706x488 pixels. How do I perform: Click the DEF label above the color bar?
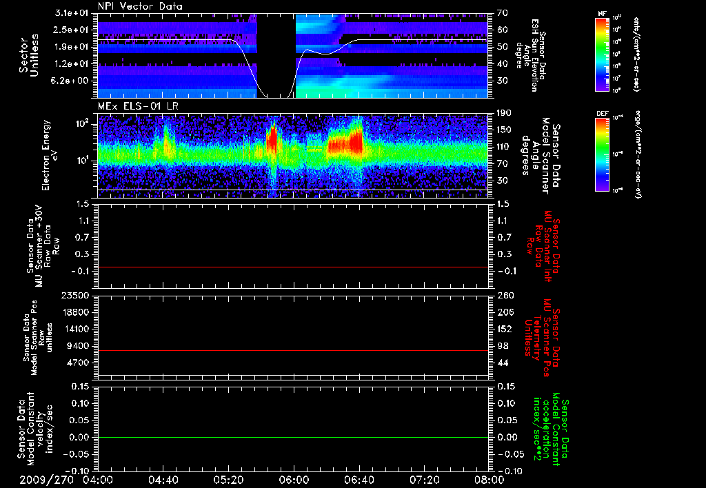602,114
